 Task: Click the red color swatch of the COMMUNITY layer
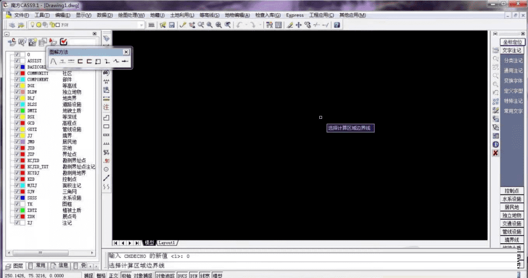pos(22,73)
